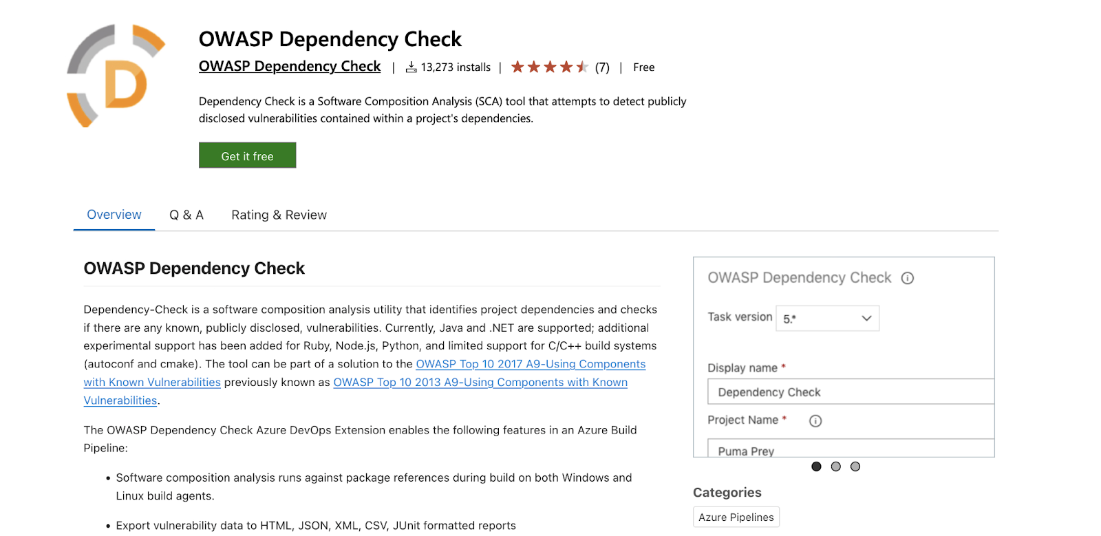Viewport: 1101px width, 536px height.
Task: Click the third star in the rating
Action: 551,67
